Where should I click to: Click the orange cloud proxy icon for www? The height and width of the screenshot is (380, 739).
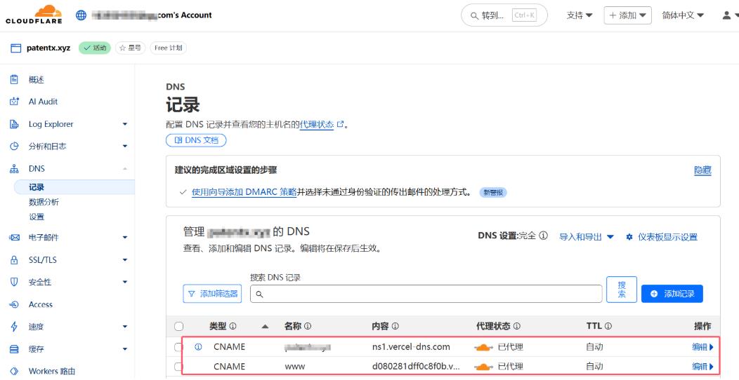coord(483,367)
